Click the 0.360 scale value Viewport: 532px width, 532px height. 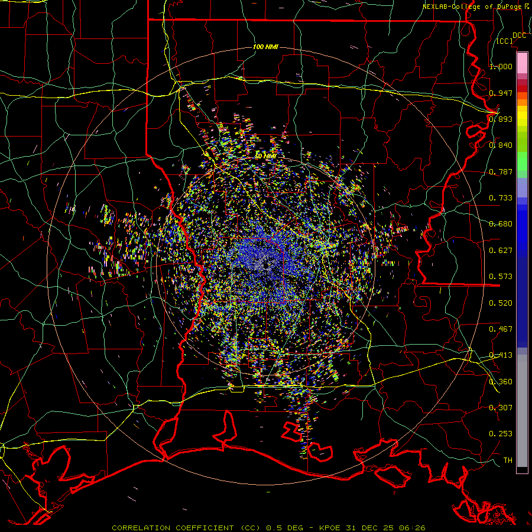pyautogui.click(x=501, y=382)
